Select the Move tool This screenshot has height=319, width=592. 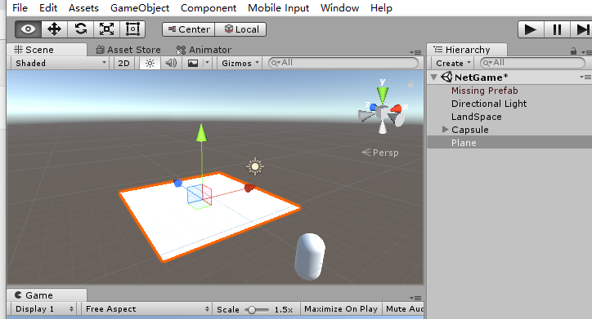tap(54, 29)
